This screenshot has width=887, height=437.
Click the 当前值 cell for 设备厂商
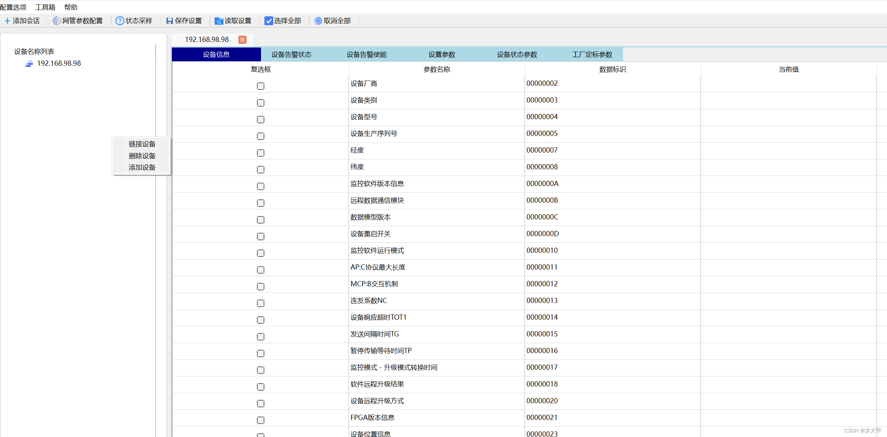tap(789, 84)
